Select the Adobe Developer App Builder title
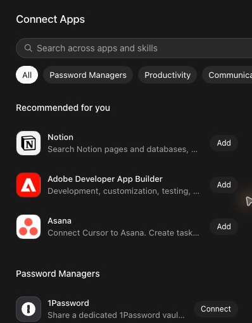Screen dimensions: 252x323 (105, 179)
